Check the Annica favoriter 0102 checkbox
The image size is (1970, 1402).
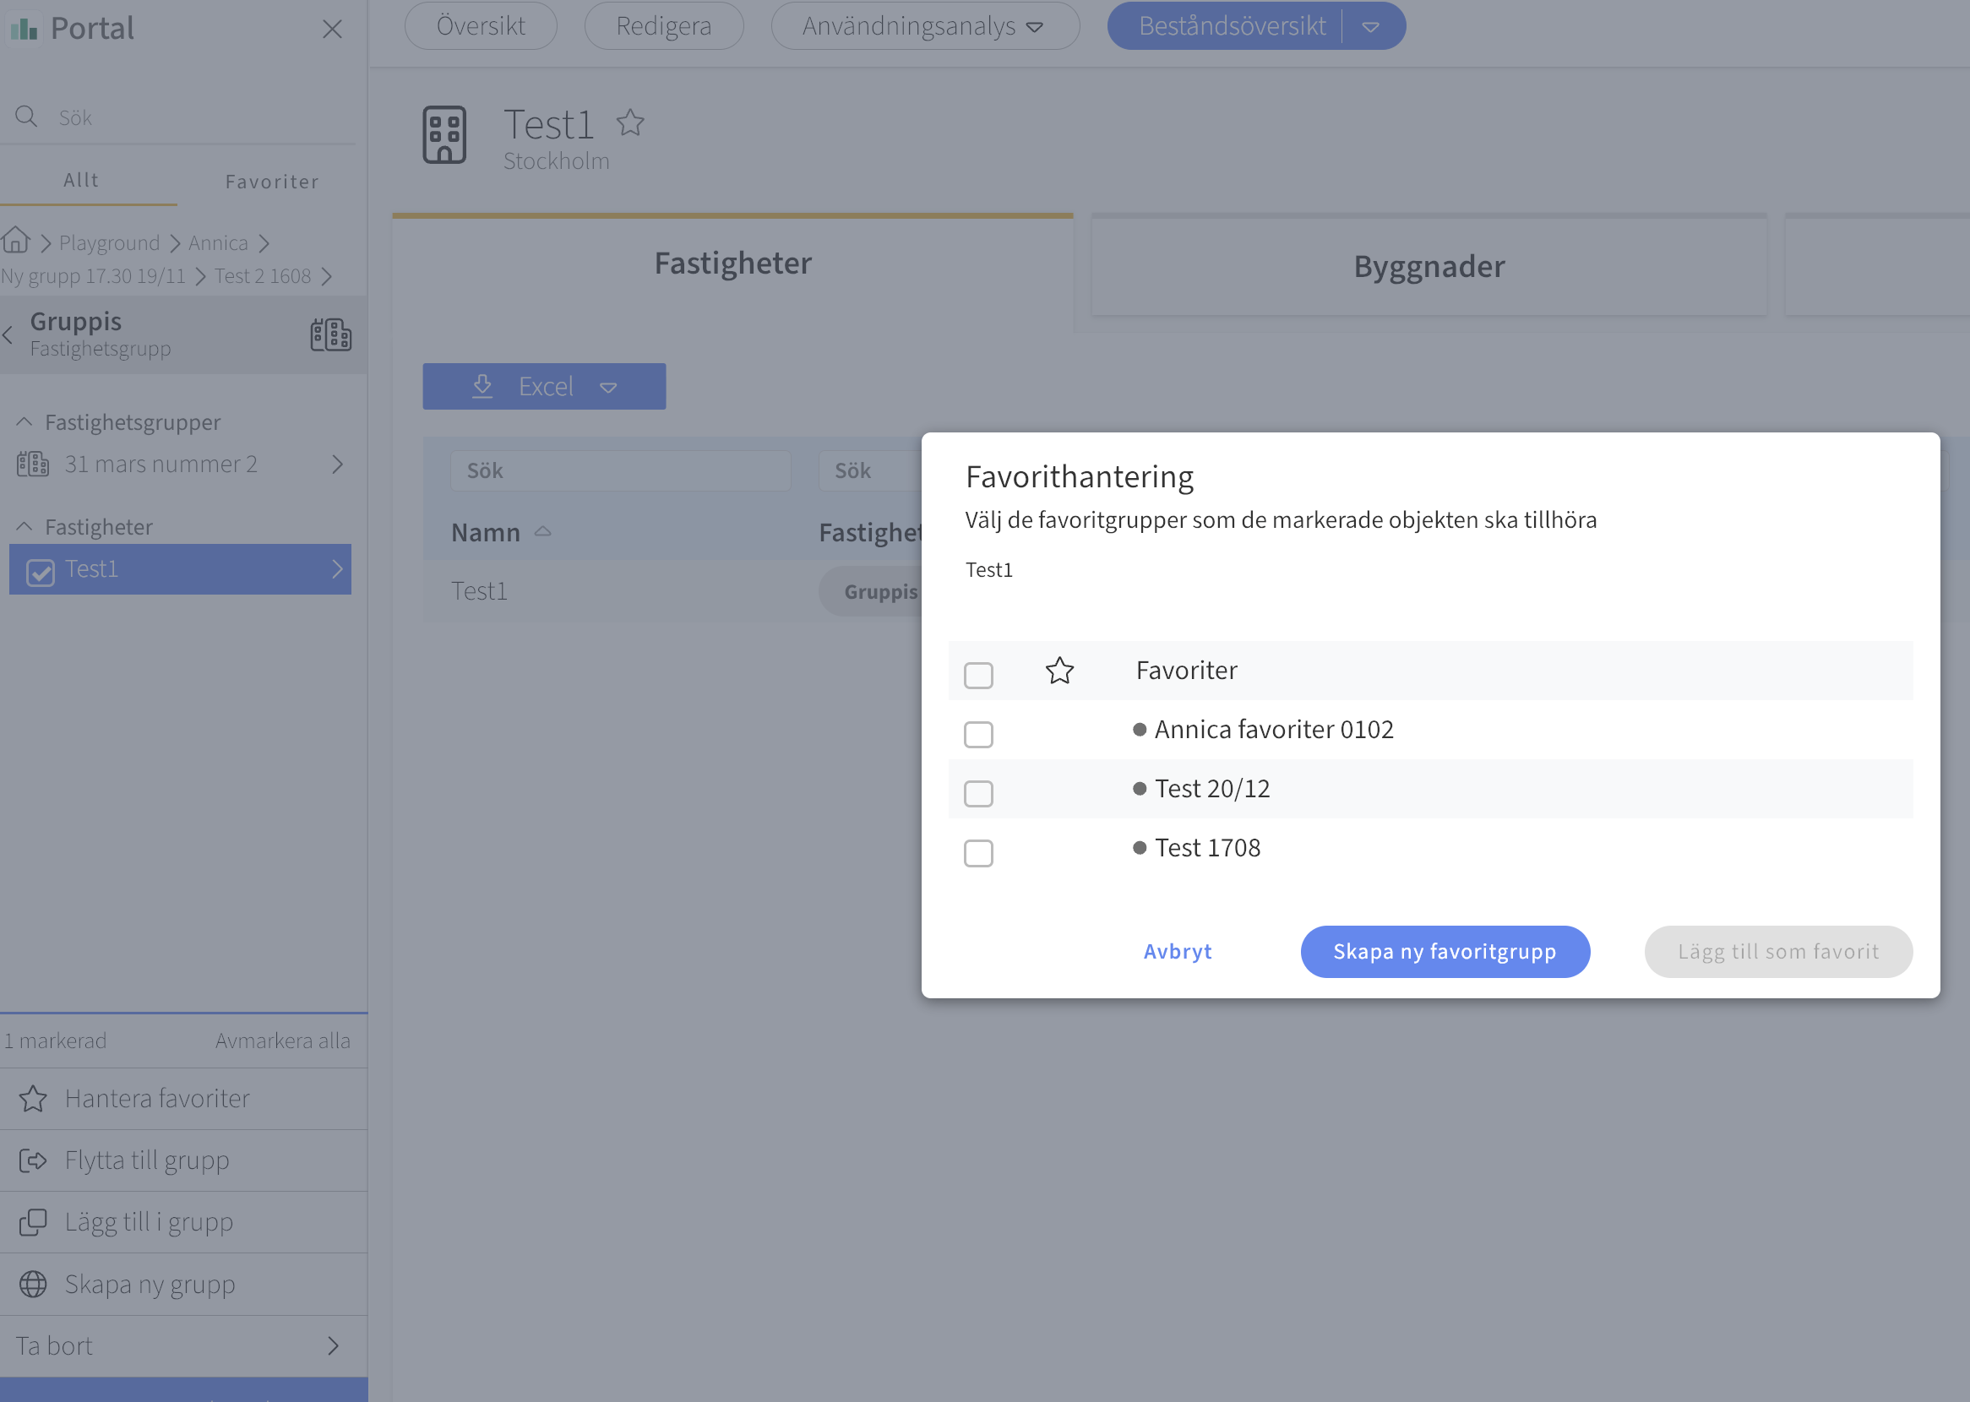(978, 734)
